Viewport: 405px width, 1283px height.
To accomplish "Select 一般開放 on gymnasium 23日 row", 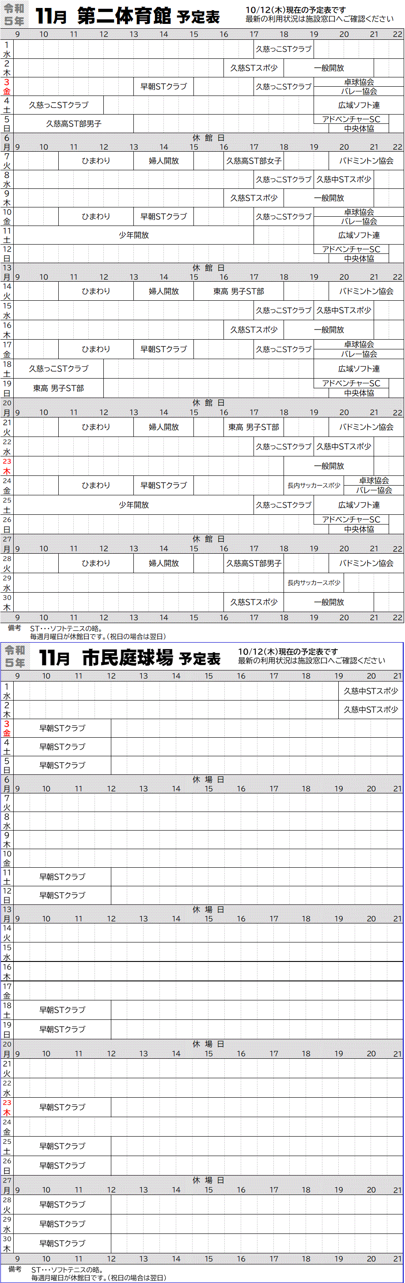I will pyautogui.click(x=329, y=466).
